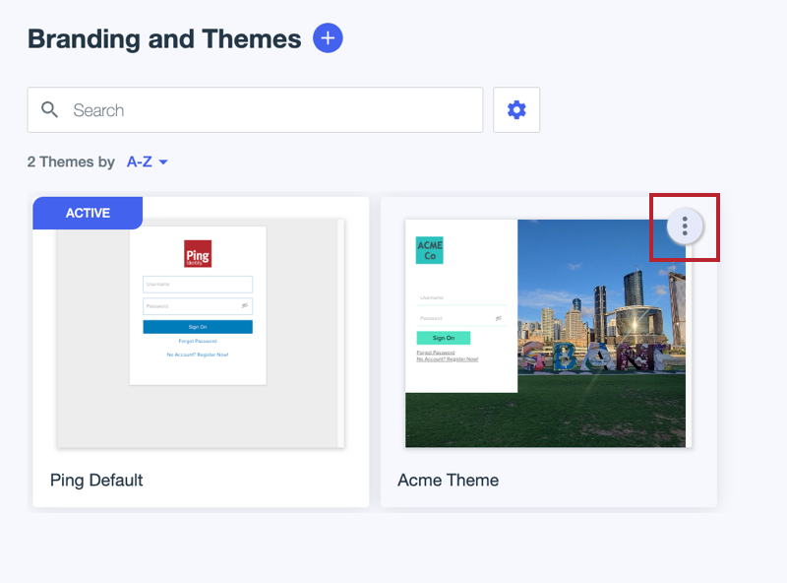Viewport: 787px width, 583px height.
Task: Click Forgot Password link in Ping Default preview
Action: coord(198,341)
